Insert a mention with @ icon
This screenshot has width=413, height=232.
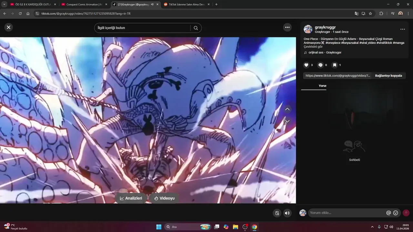(x=388, y=213)
